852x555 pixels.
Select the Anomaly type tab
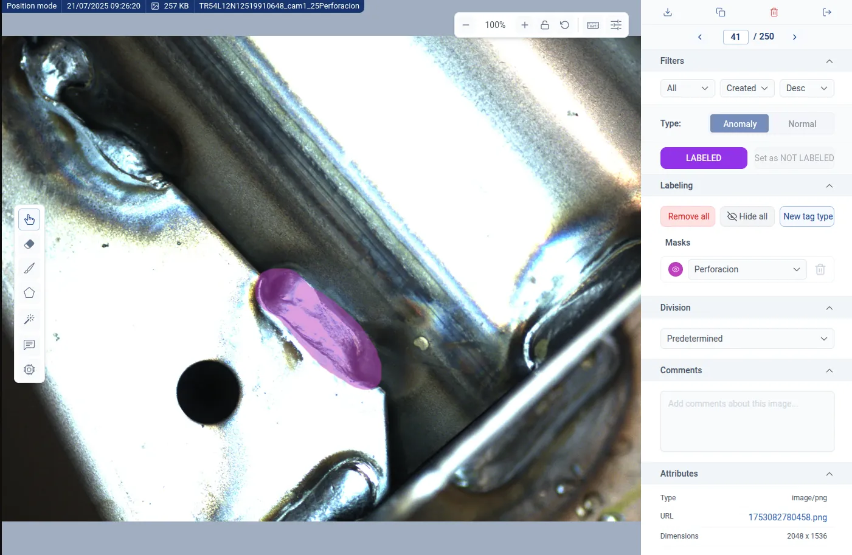point(739,123)
